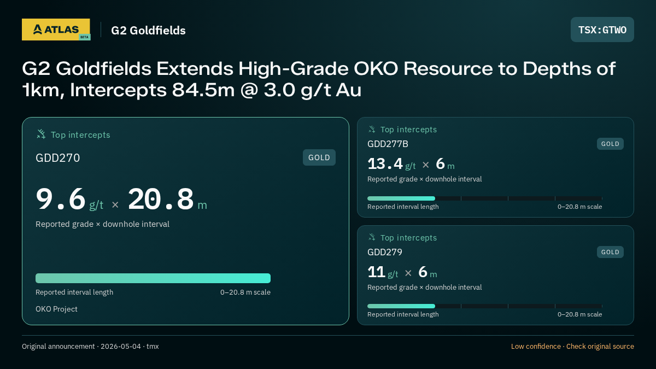The image size is (656, 369).
Task: Click the GDD277B hole ID
Action: [x=388, y=144]
